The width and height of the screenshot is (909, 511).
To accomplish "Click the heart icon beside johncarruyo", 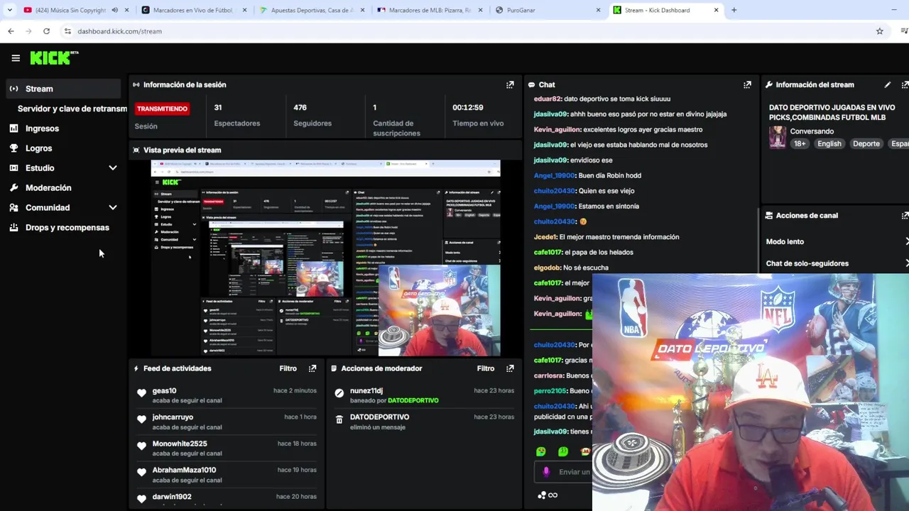I will click(141, 419).
